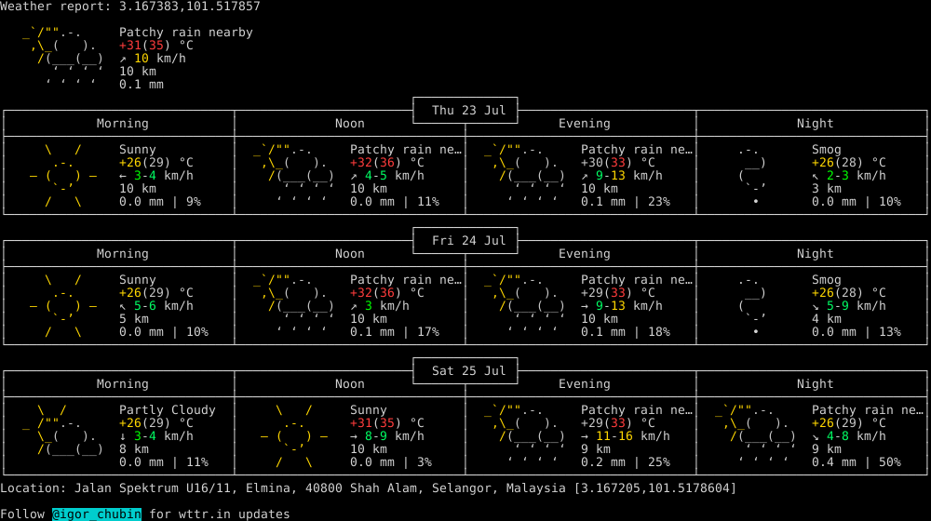Click Partly Cloudy label Saturday Morning
Screen dimensions: 931x521
coord(168,410)
